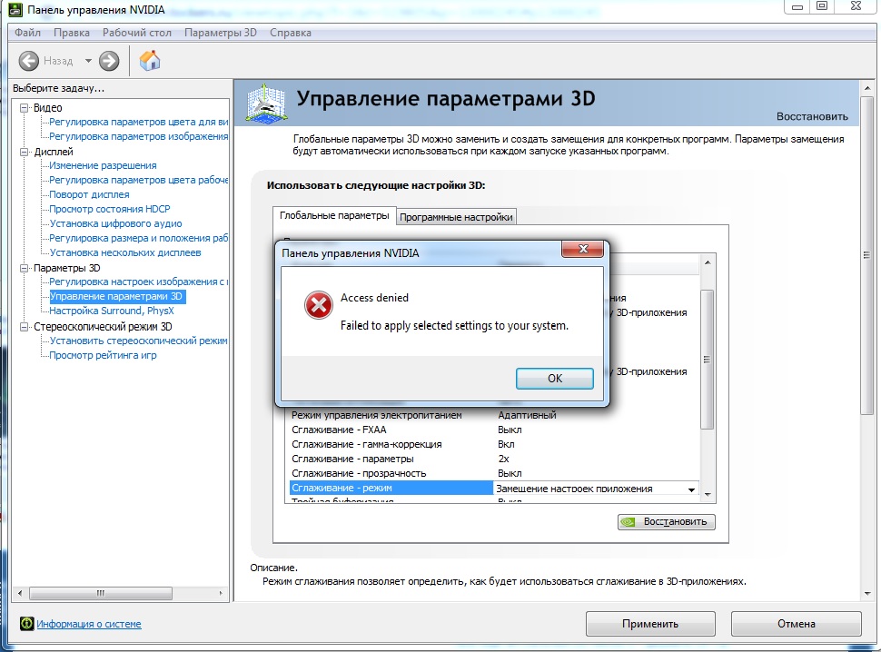The height and width of the screenshot is (652, 881).
Task: Select Регулировка параметров цвета для видео
Action: click(x=138, y=122)
